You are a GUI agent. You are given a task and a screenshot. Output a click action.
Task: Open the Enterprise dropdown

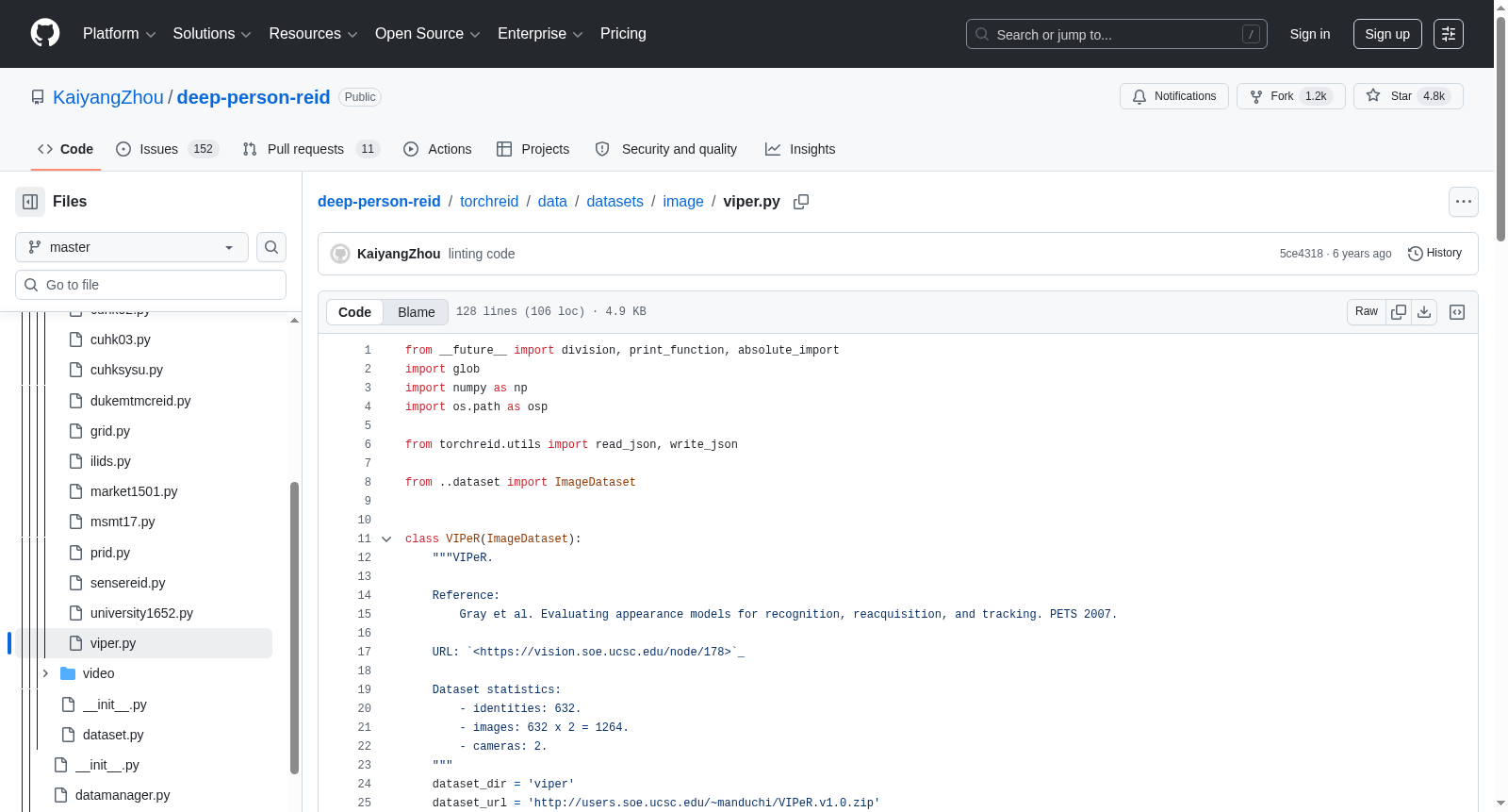pos(540,34)
